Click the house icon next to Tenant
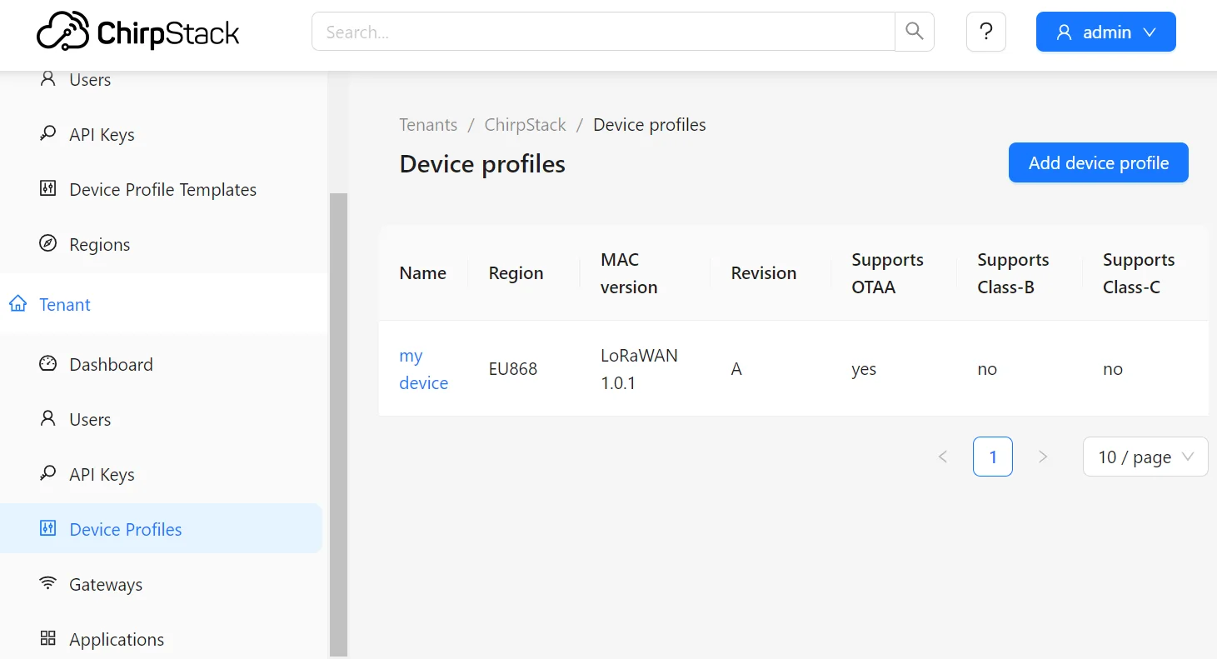Viewport: 1217px width, 659px height. [17, 304]
